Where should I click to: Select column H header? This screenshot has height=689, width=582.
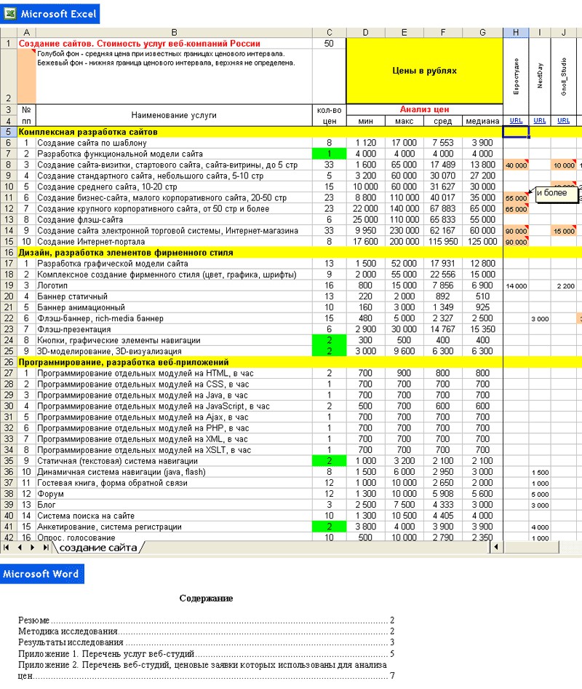516,33
